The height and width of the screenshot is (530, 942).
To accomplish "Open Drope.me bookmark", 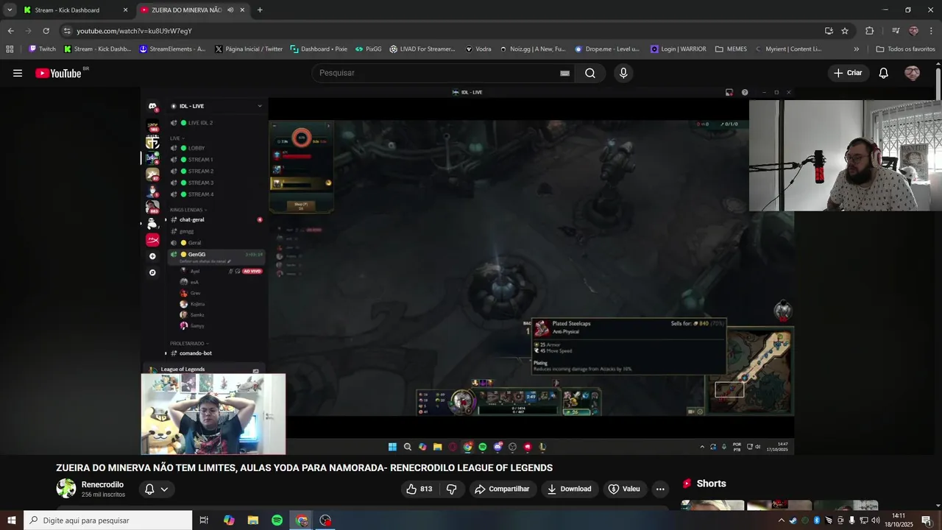I will 607,49.
